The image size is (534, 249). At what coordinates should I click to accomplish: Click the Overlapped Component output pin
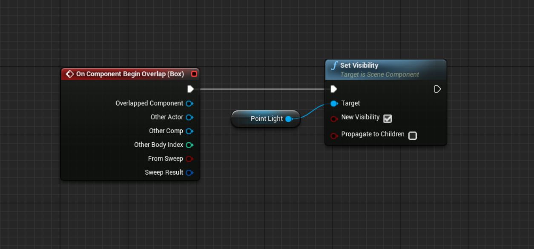click(189, 103)
